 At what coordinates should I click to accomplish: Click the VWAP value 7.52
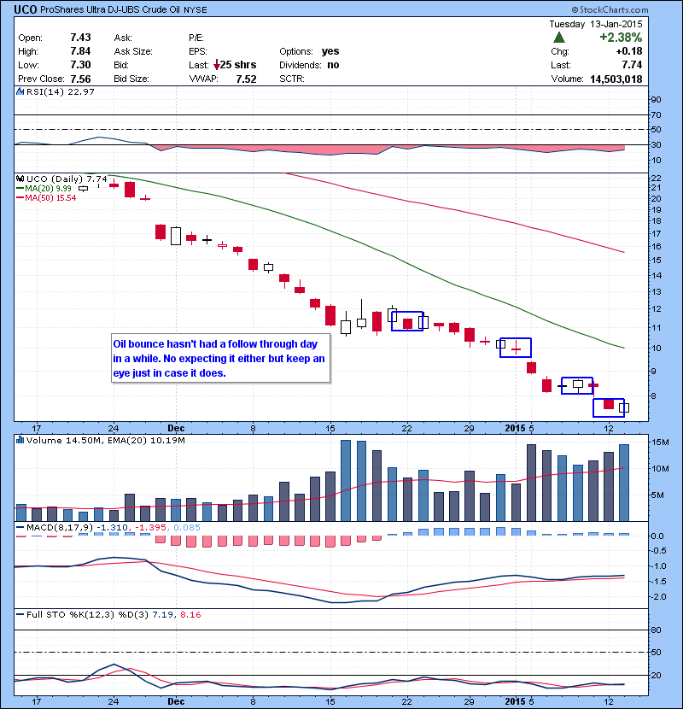246,79
